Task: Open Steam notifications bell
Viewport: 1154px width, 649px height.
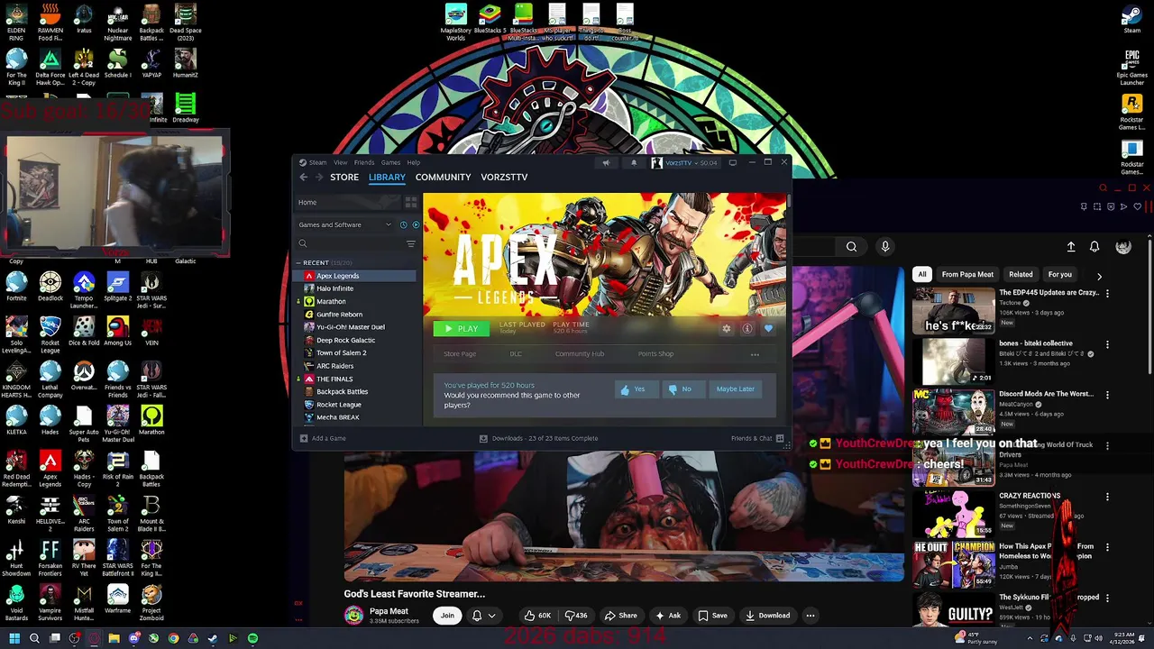Action: click(x=633, y=163)
